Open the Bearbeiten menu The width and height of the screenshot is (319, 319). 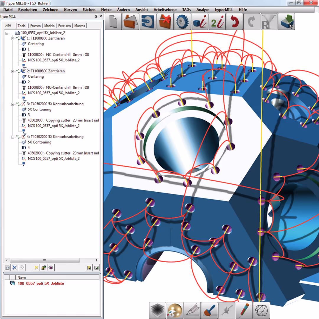[28, 9]
